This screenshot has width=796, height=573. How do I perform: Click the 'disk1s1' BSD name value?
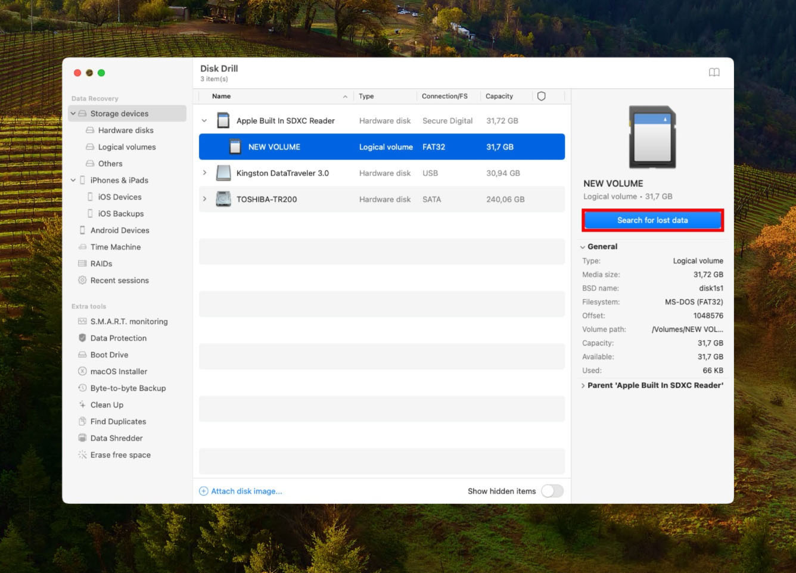point(711,288)
